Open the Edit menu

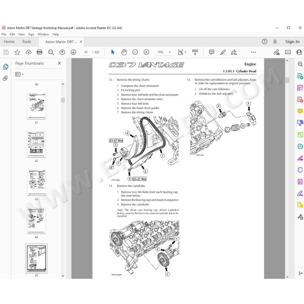pos(12,34)
